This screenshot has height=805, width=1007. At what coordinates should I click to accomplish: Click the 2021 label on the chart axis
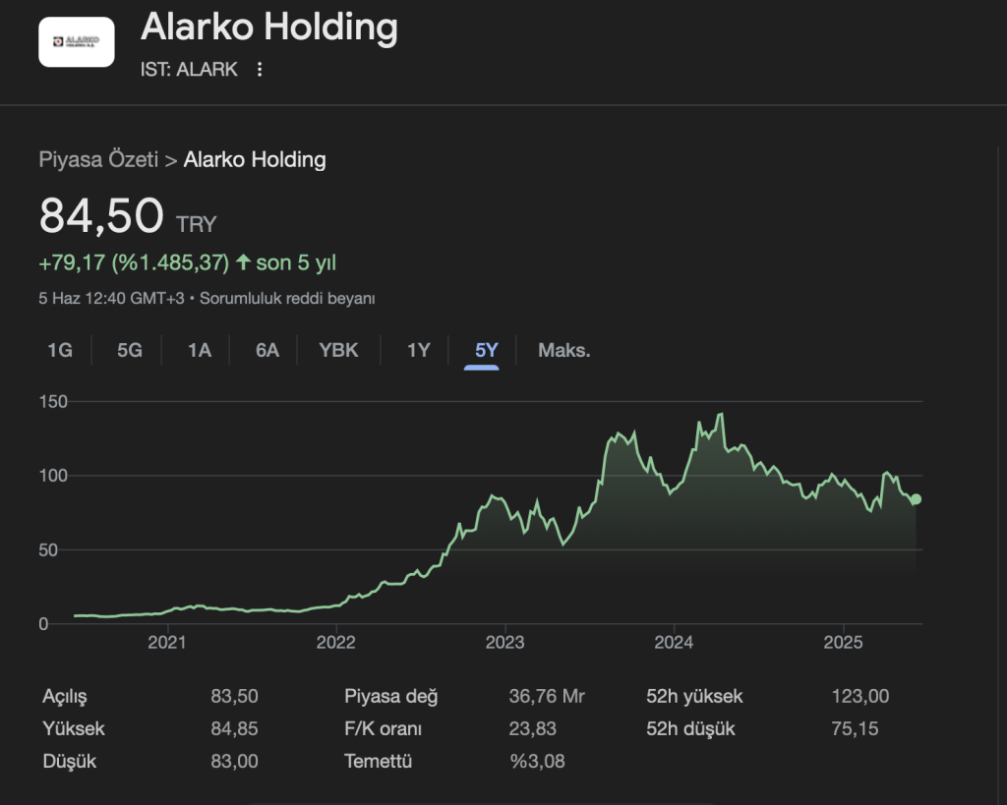167,643
